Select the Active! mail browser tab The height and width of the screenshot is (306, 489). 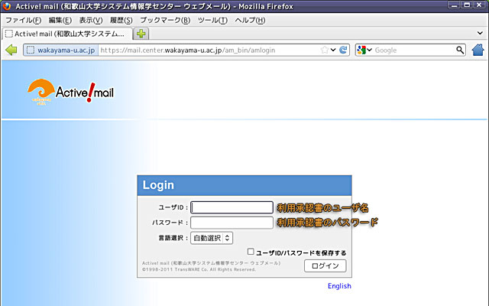click(x=67, y=34)
